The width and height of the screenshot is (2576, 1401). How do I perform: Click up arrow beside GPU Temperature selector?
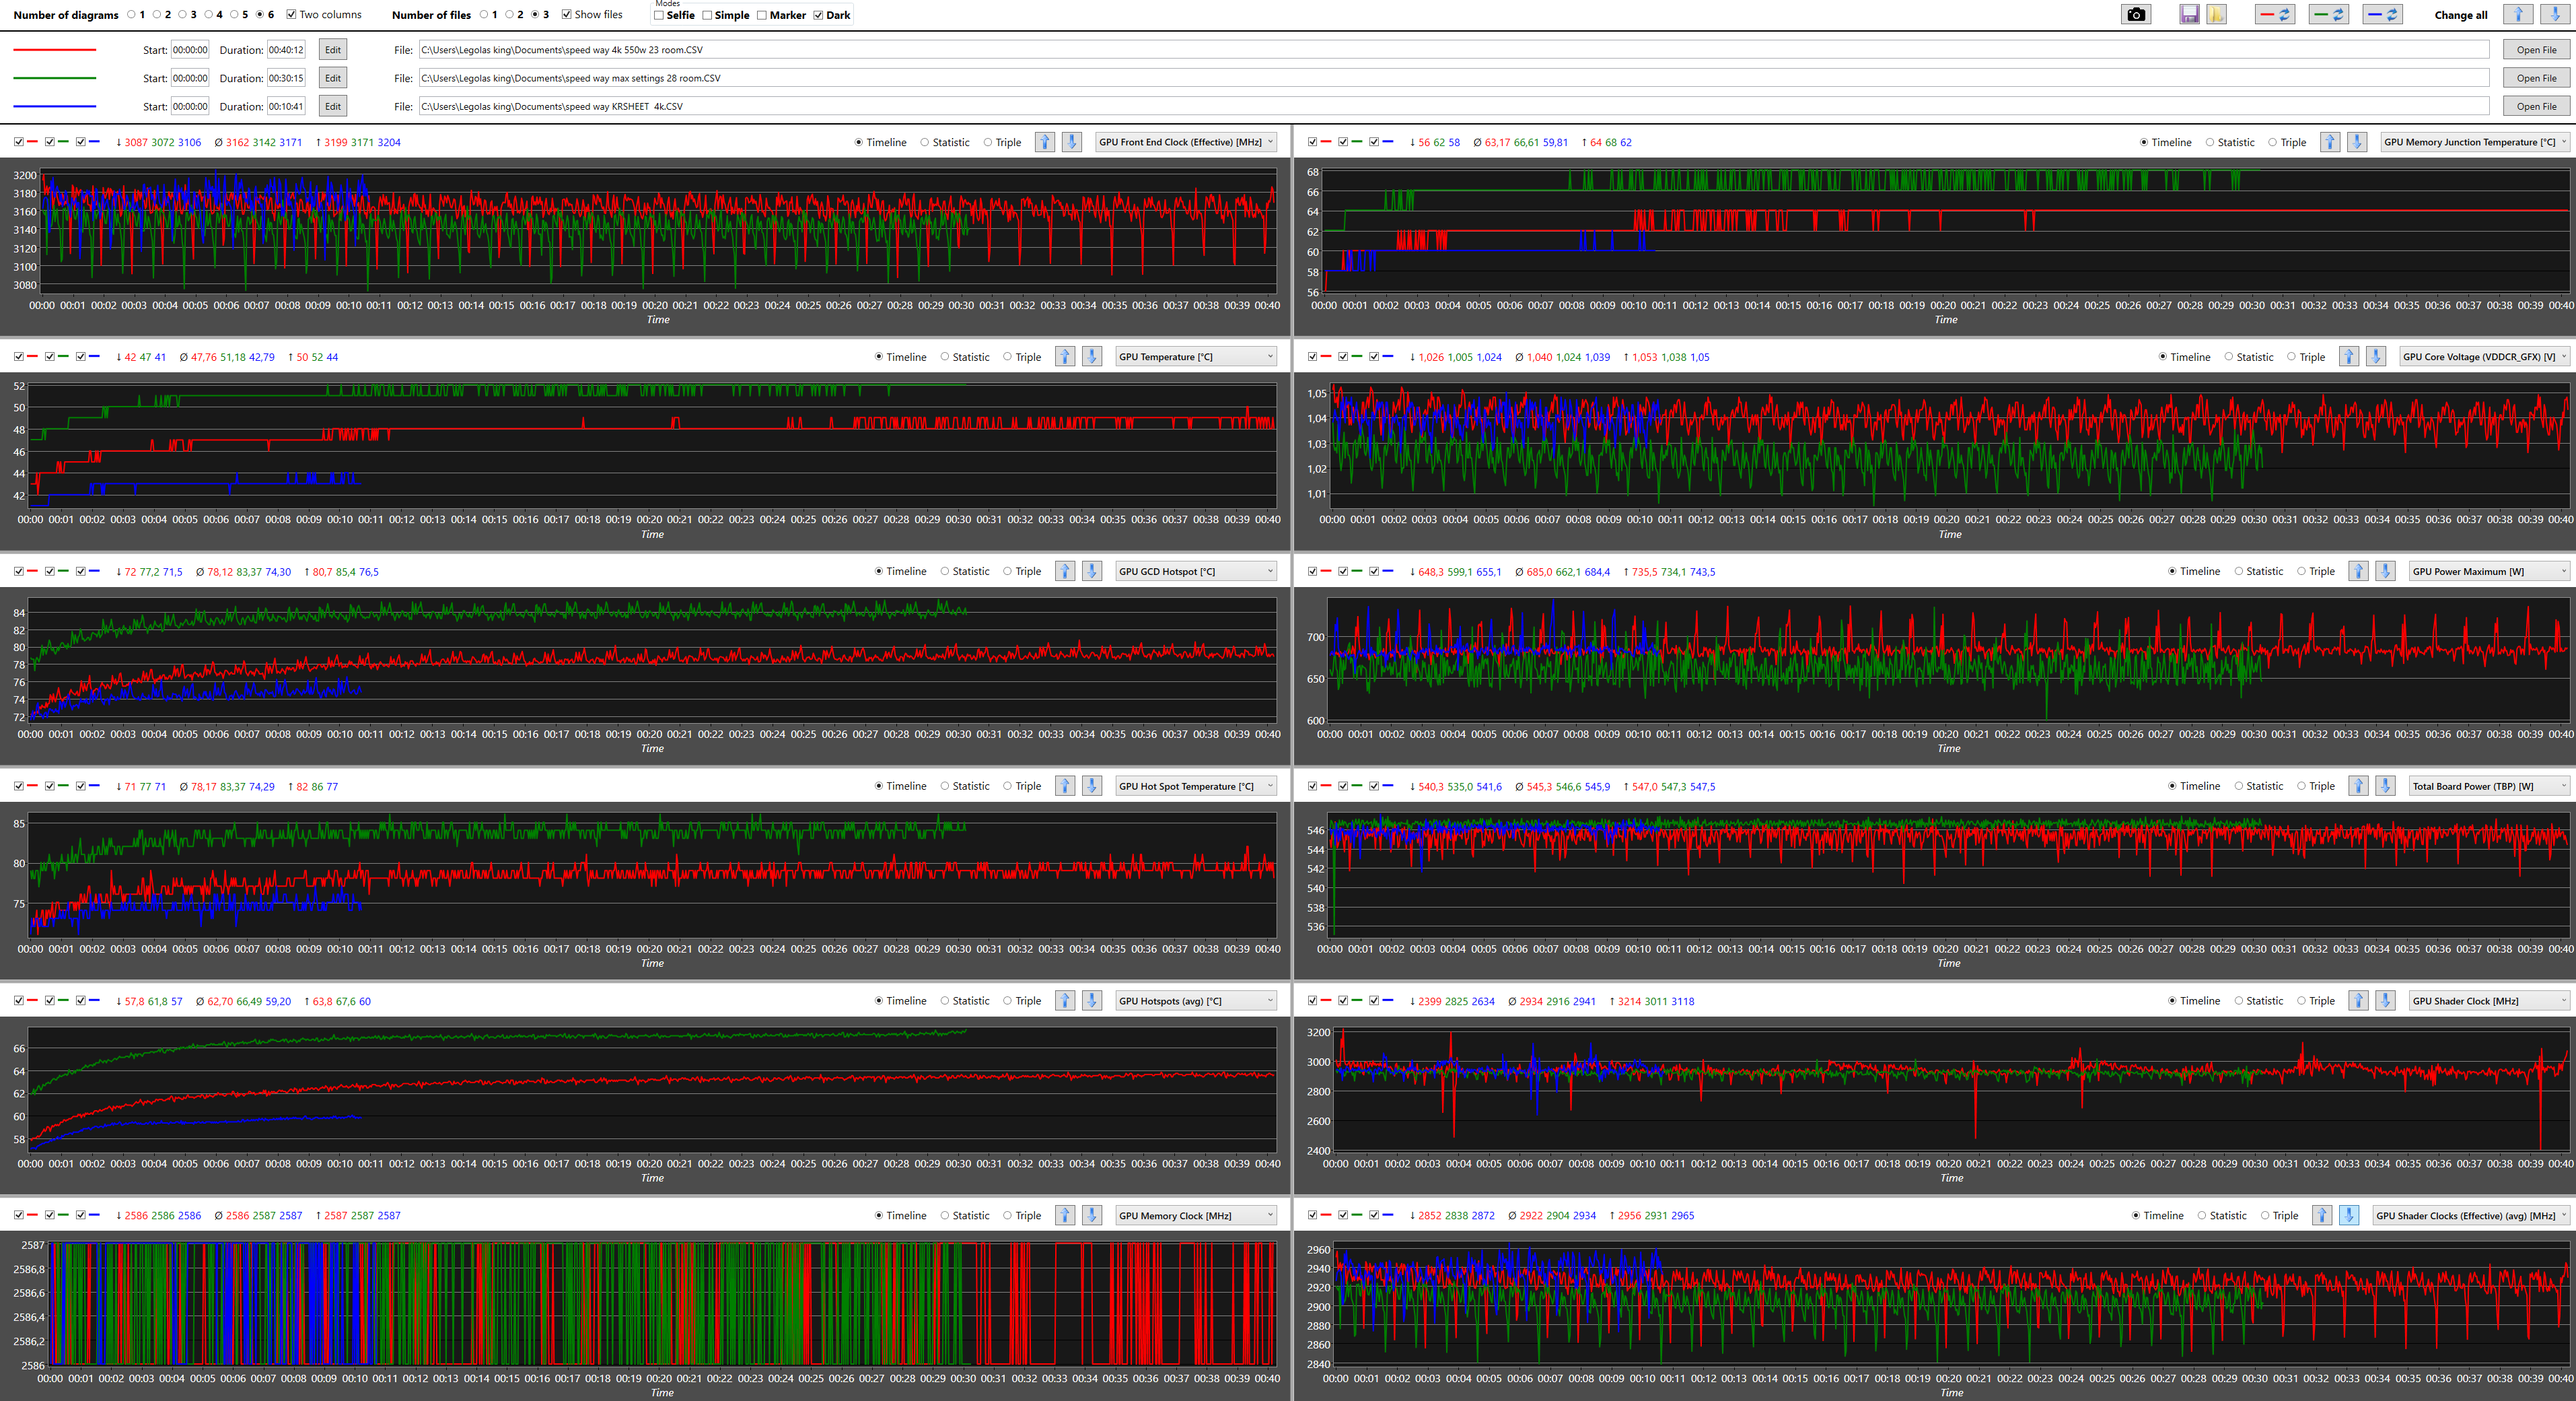point(1065,356)
